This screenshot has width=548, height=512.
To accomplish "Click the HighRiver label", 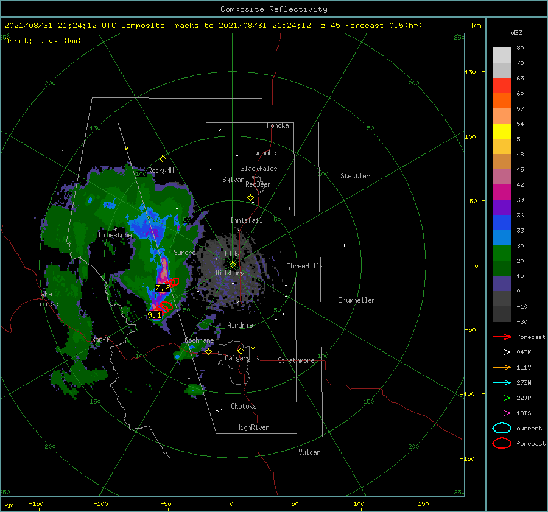I will pos(253,427).
